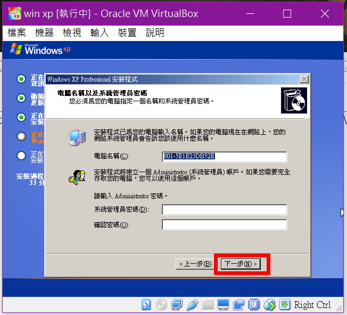
Task: Click the Windows XP logo
Action: (40, 49)
